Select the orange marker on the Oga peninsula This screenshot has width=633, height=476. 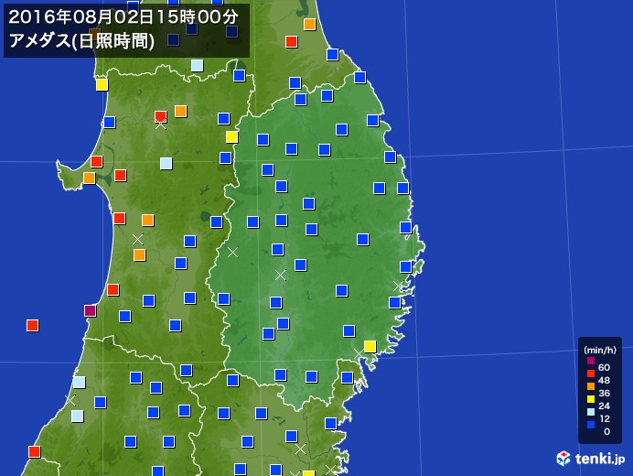tap(90, 178)
